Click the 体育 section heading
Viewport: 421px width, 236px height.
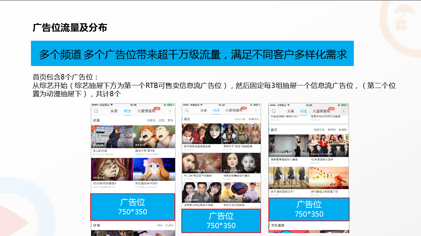pos(96,225)
